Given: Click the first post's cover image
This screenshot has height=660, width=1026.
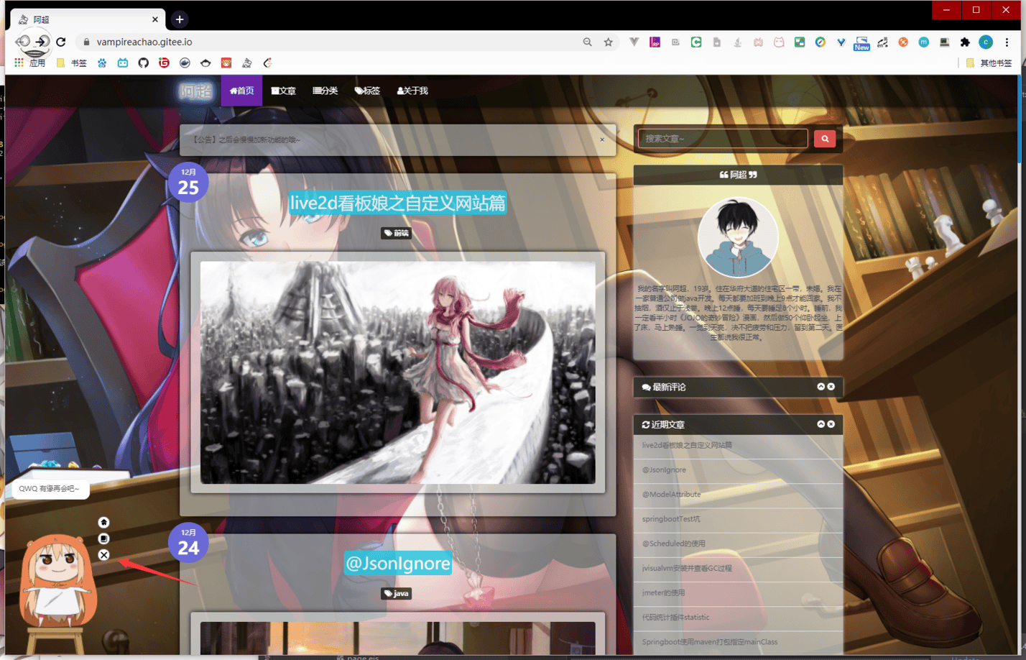Looking at the screenshot, I should tap(397, 372).
